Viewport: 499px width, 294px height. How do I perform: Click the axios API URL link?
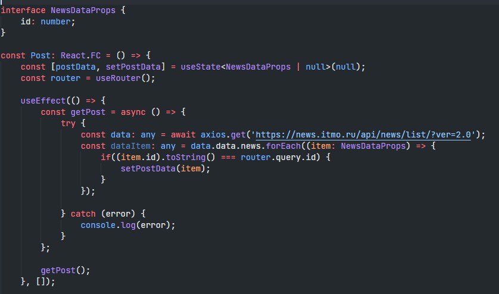pos(363,135)
